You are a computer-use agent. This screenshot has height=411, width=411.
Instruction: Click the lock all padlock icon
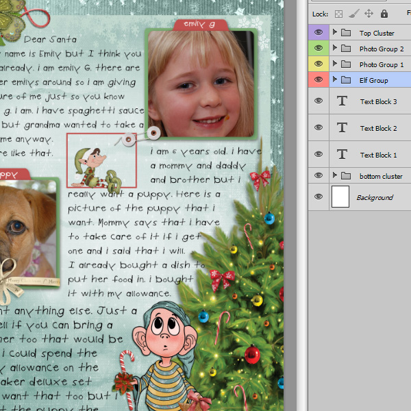[x=384, y=14]
